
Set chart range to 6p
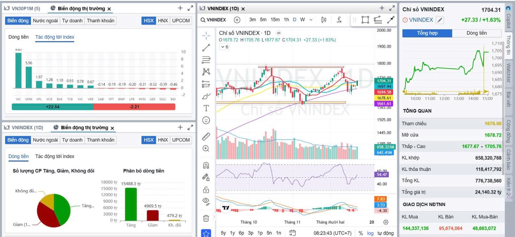(x=242, y=233)
